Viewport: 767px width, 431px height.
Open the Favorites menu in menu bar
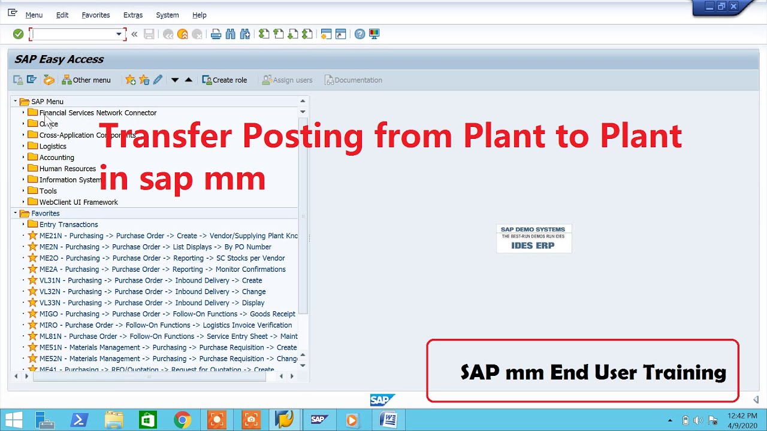pyautogui.click(x=96, y=15)
